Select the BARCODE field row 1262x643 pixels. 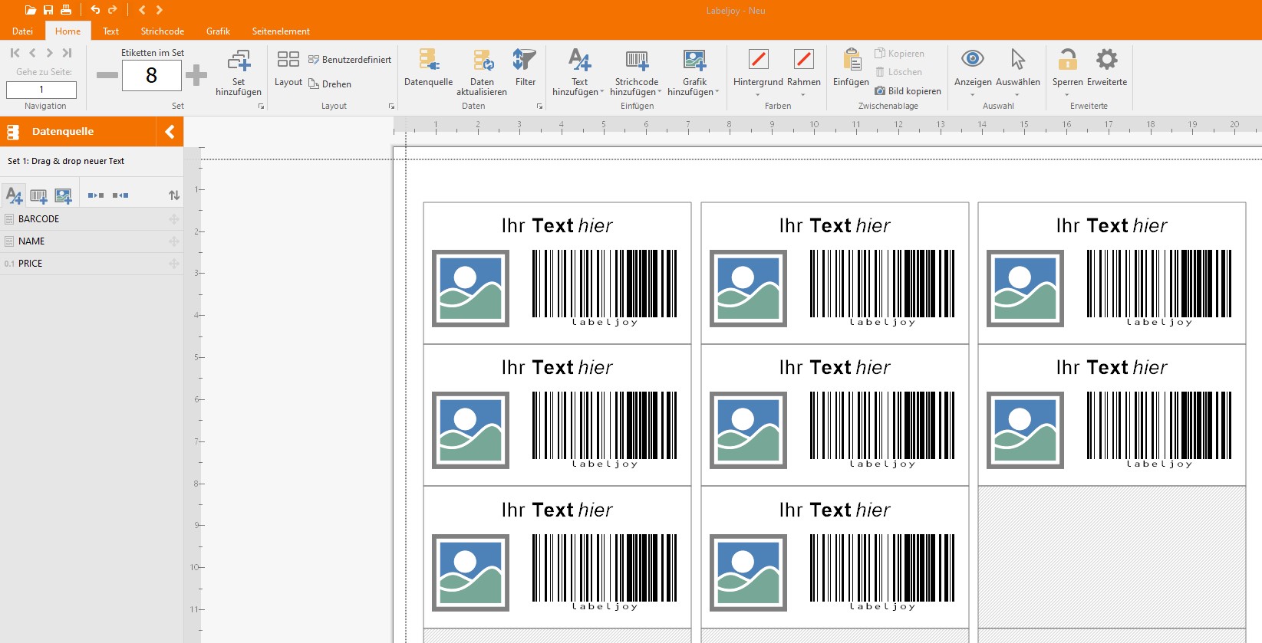(92, 219)
